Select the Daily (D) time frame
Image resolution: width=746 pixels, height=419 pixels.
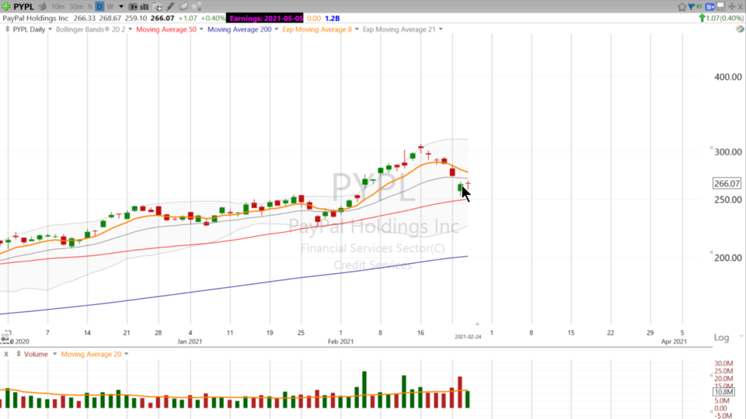[99, 7]
